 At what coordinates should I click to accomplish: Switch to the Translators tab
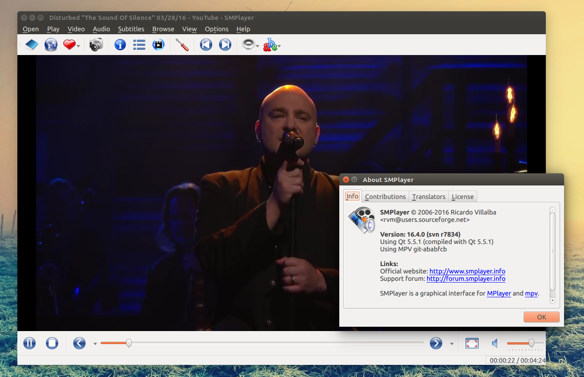(x=429, y=197)
